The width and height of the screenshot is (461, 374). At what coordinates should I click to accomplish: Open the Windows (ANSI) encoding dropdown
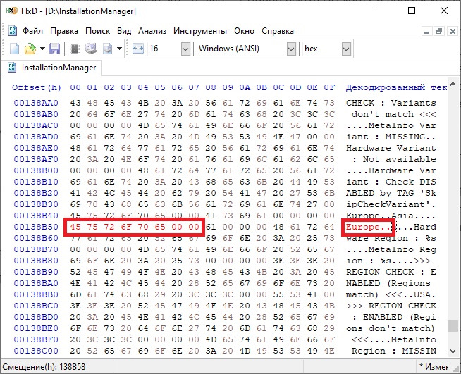tap(291, 49)
